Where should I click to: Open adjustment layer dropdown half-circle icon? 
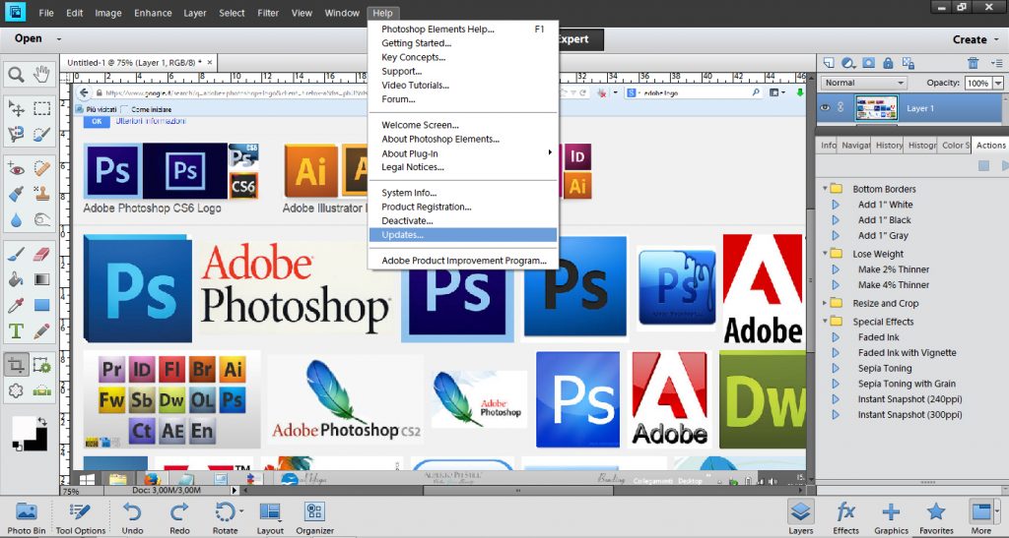click(x=848, y=63)
